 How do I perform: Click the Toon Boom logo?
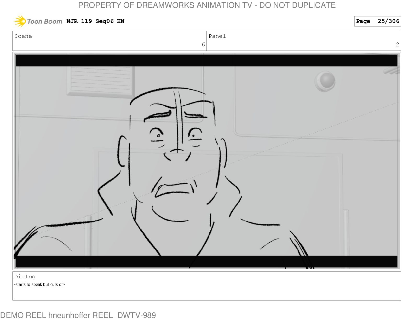click(x=38, y=21)
